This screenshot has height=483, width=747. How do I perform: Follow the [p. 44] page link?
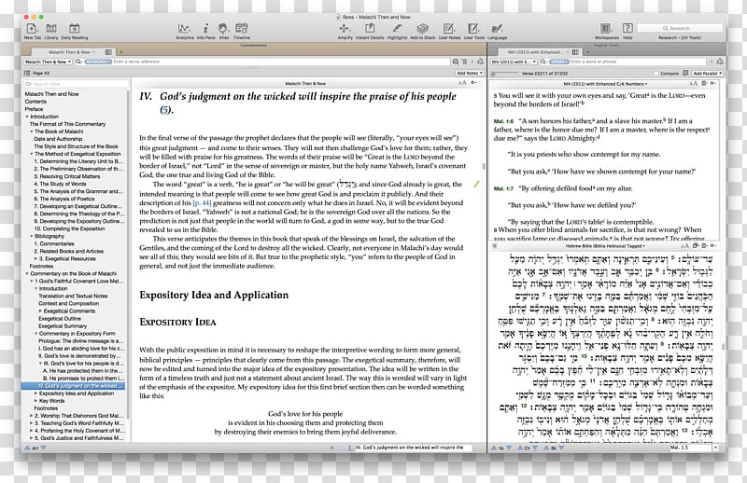pyautogui.click(x=202, y=202)
